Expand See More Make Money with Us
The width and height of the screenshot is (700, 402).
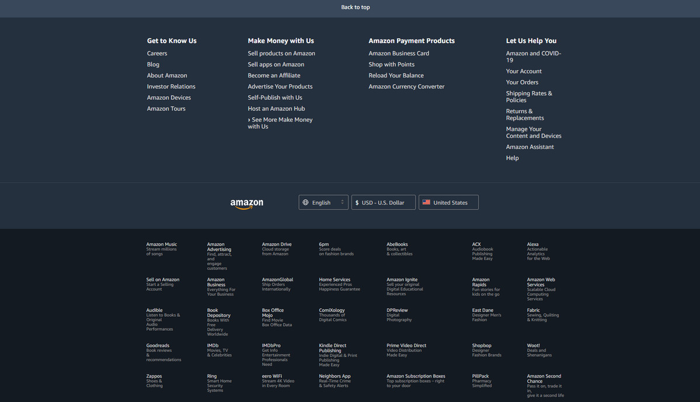coord(280,123)
